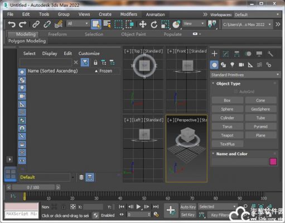Open the Modifiers menu
The width and height of the screenshot is (285, 223).
point(129,14)
